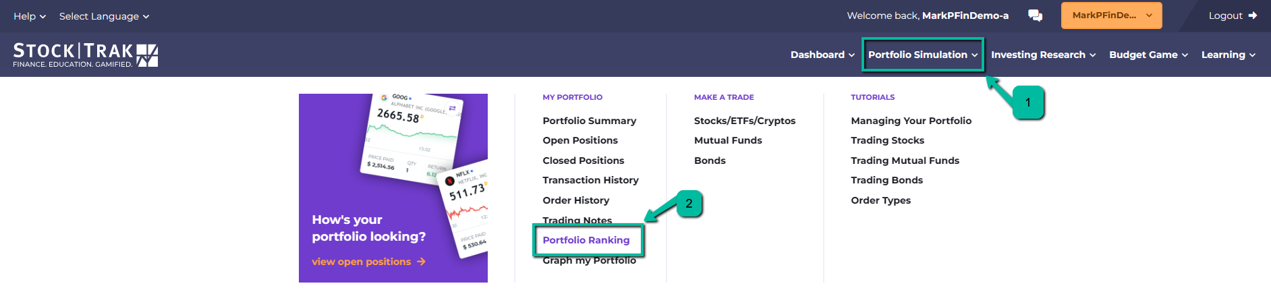Expand the MarkPFinDe... account dropdown
Screen dimensions: 1271x294
click(x=1111, y=16)
